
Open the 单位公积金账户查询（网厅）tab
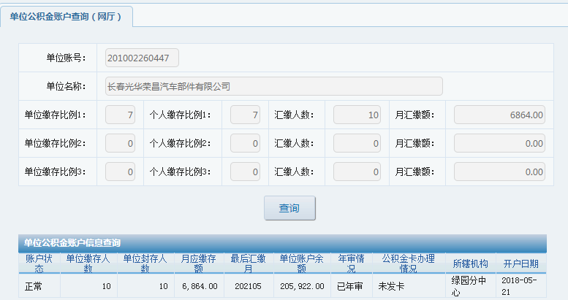tap(67, 17)
